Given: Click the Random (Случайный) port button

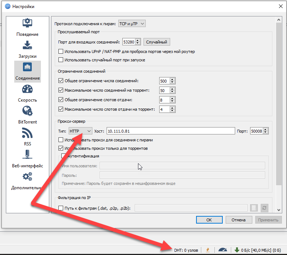Looking at the screenshot, I should [x=157, y=42].
